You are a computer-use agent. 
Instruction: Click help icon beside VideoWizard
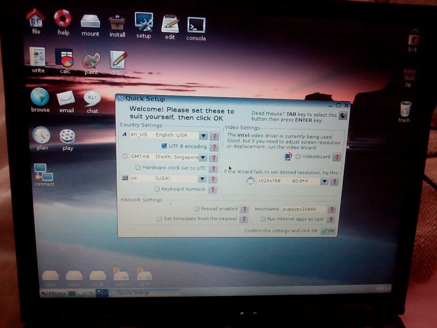[x=337, y=157]
